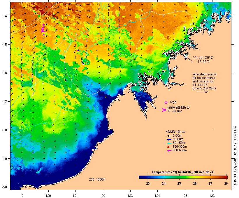Image resolution: width=239 pixels, height=198 pixels.
Task: Click the 300-600m depth label
Action: [x=180, y=150]
